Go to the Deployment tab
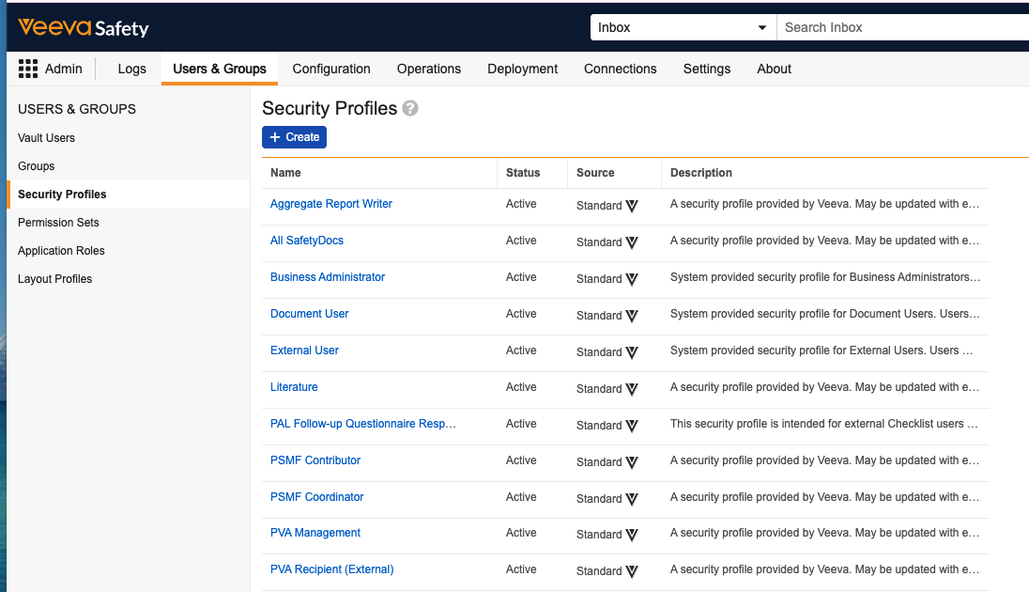Image resolution: width=1029 pixels, height=592 pixels. [x=522, y=69]
